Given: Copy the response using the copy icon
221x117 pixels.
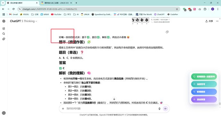Looking at the screenshot, I should pyautogui.click(x=167, y=32).
